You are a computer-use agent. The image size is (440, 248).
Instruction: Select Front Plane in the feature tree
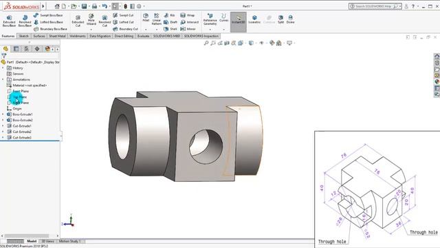click(18, 91)
